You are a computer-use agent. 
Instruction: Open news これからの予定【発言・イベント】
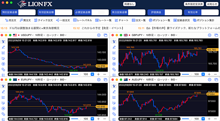(x=103, y=28)
